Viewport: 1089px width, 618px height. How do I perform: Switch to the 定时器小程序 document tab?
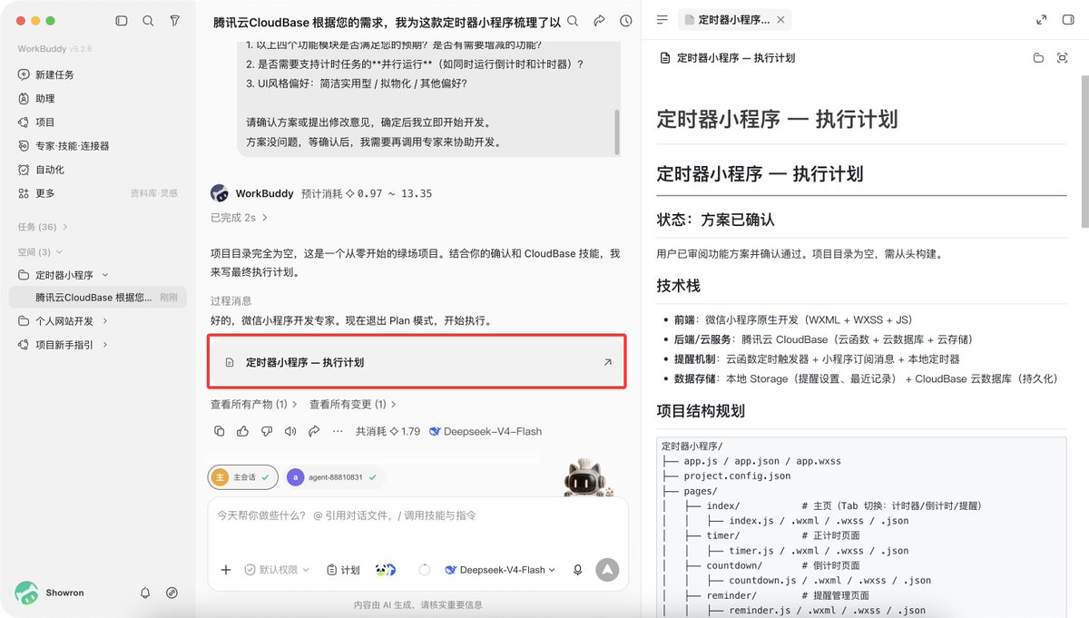coord(735,19)
